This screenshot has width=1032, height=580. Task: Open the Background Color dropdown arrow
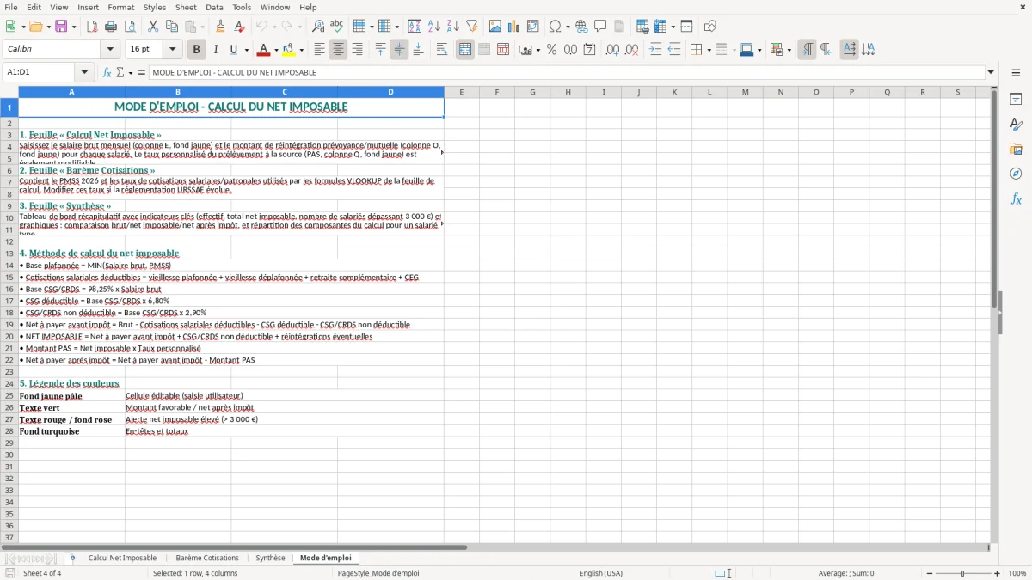tap(301, 50)
